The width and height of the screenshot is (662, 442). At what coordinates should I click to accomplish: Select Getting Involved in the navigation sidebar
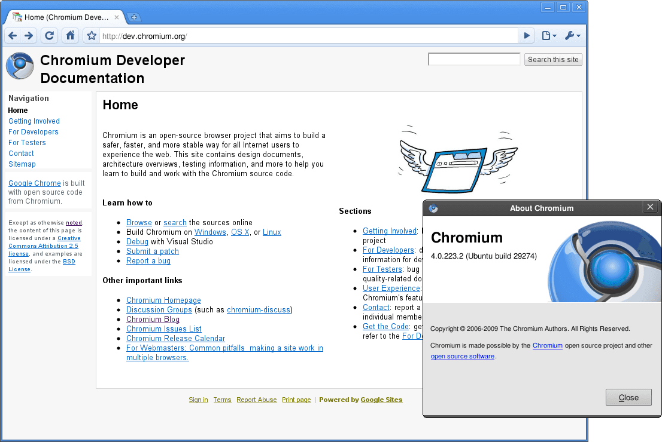[x=34, y=121]
